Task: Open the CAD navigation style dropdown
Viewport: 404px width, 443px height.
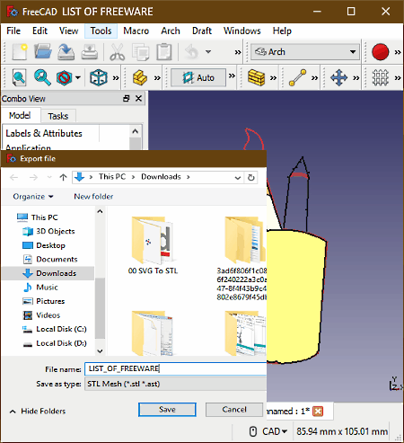Action: pos(275,431)
